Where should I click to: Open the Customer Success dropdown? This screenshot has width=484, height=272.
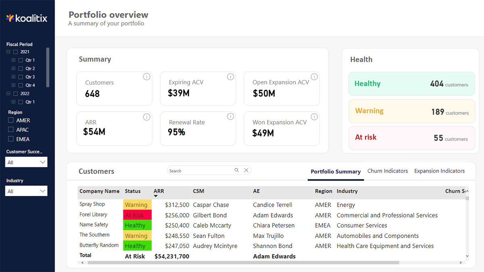tap(27, 162)
